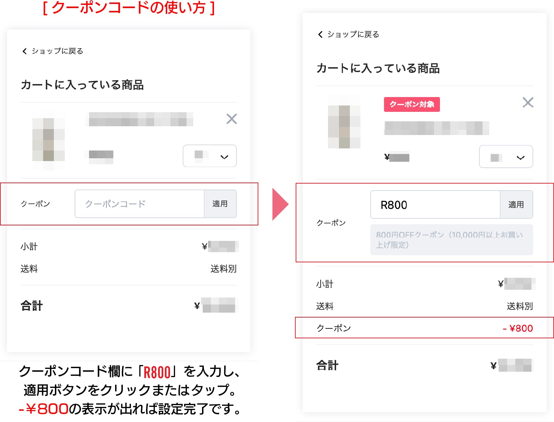
Task: Click the coupon field containing R800
Action: pyautogui.click(x=435, y=205)
